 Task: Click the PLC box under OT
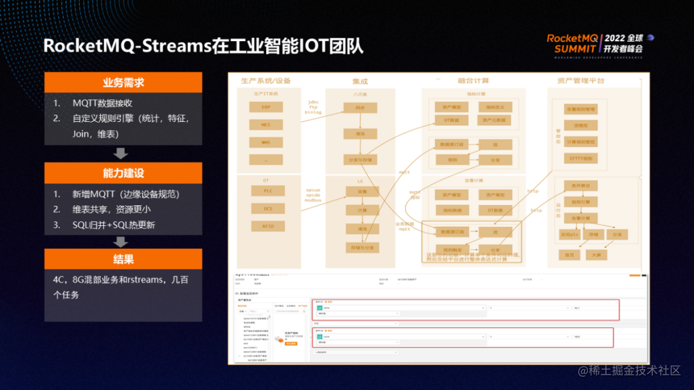point(268,191)
